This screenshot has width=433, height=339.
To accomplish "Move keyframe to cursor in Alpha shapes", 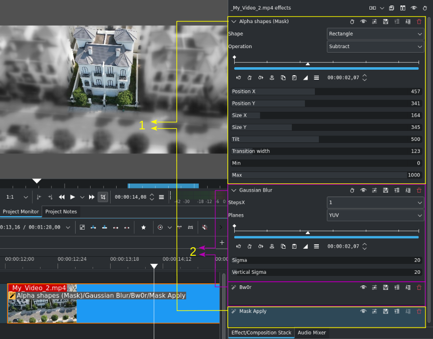I will tap(272, 78).
